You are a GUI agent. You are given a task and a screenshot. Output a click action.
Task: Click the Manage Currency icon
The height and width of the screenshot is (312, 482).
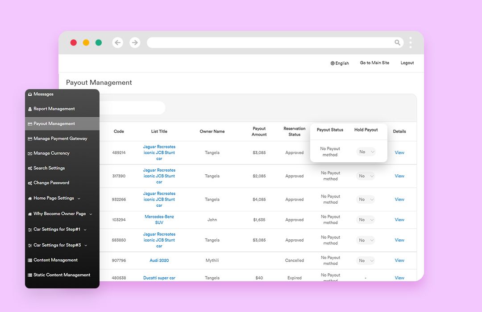pos(30,153)
